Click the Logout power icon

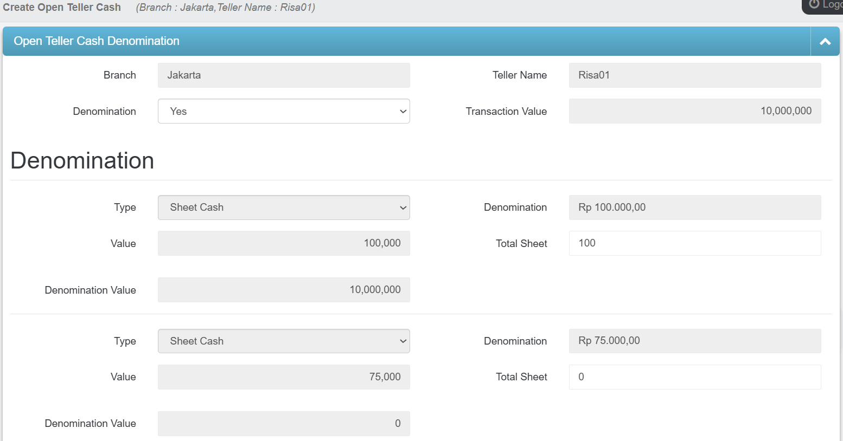click(814, 4)
